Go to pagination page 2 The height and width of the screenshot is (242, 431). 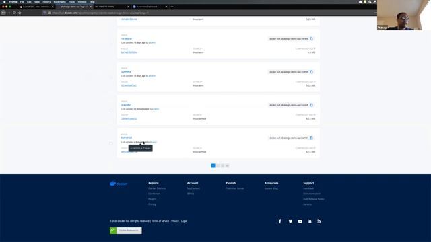click(x=218, y=166)
